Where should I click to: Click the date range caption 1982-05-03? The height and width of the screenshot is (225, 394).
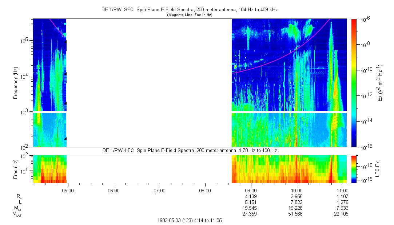pyautogui.click(x=190, y=221)
